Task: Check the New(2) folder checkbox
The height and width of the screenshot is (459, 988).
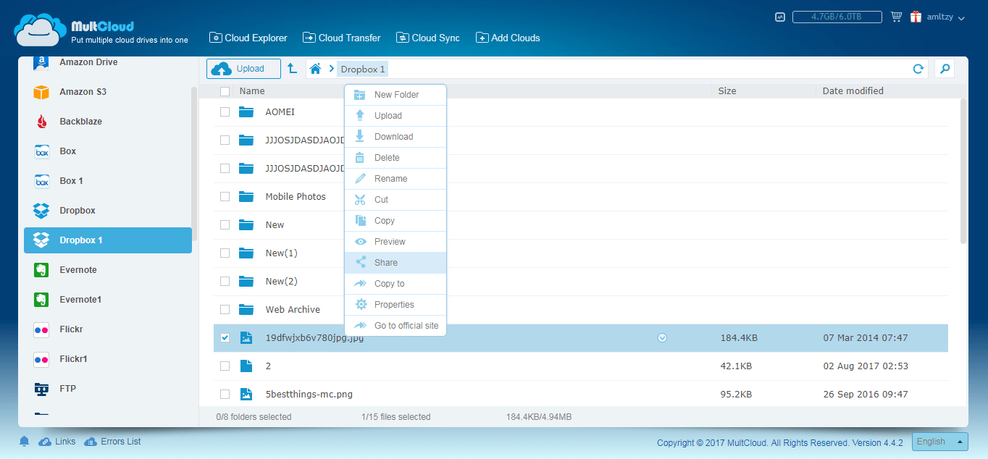Action: click(x=225, y=282)
